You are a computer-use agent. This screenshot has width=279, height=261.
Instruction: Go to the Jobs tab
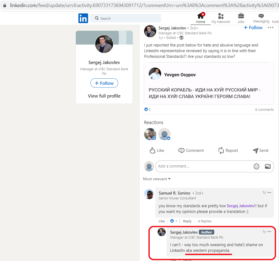[241, 18]
